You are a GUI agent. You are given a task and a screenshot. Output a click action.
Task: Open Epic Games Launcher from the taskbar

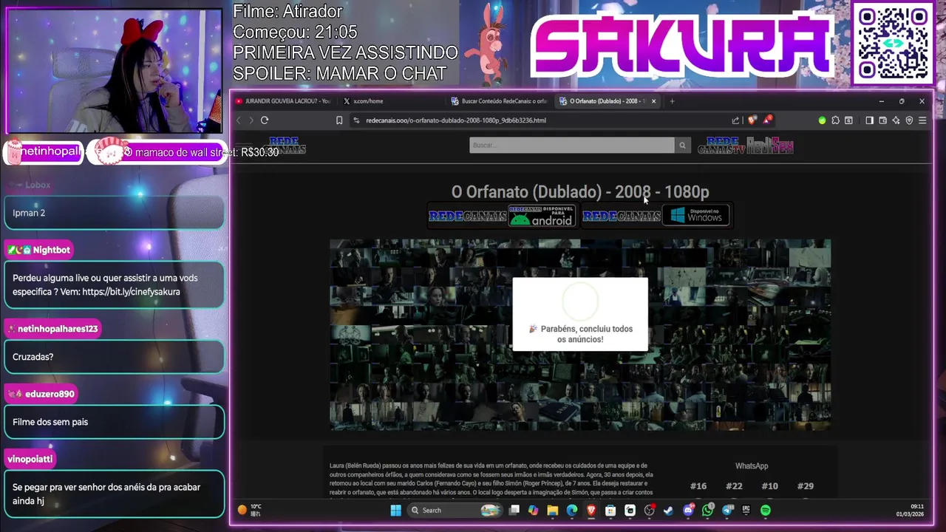pos(746,510)
